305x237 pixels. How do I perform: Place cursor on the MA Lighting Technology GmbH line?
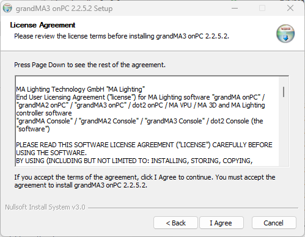pos(81,89)
